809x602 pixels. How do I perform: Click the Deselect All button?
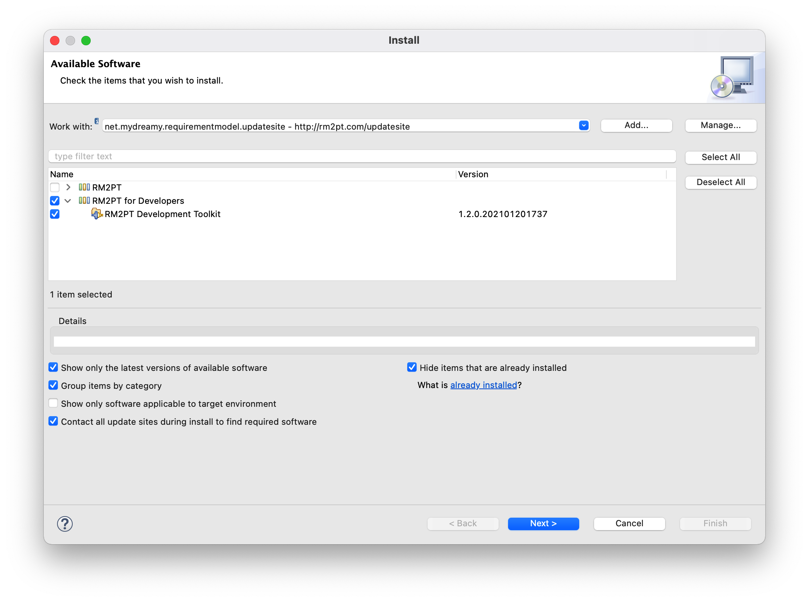[721, 182]
